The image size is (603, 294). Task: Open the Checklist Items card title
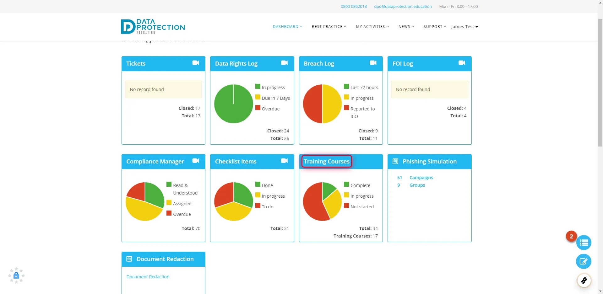236,161
